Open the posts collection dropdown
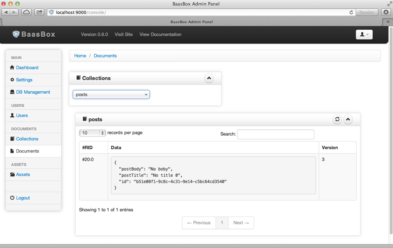 (x=111, y=94)
